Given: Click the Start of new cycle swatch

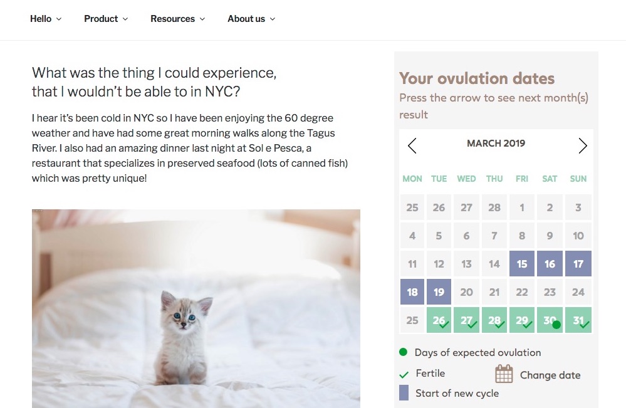Looking at the screenshot, I should (x=404, y=393).
